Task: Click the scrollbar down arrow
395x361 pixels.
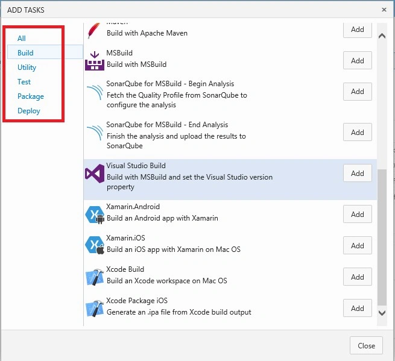Action: pyautogui.click(x=382, y=313)
